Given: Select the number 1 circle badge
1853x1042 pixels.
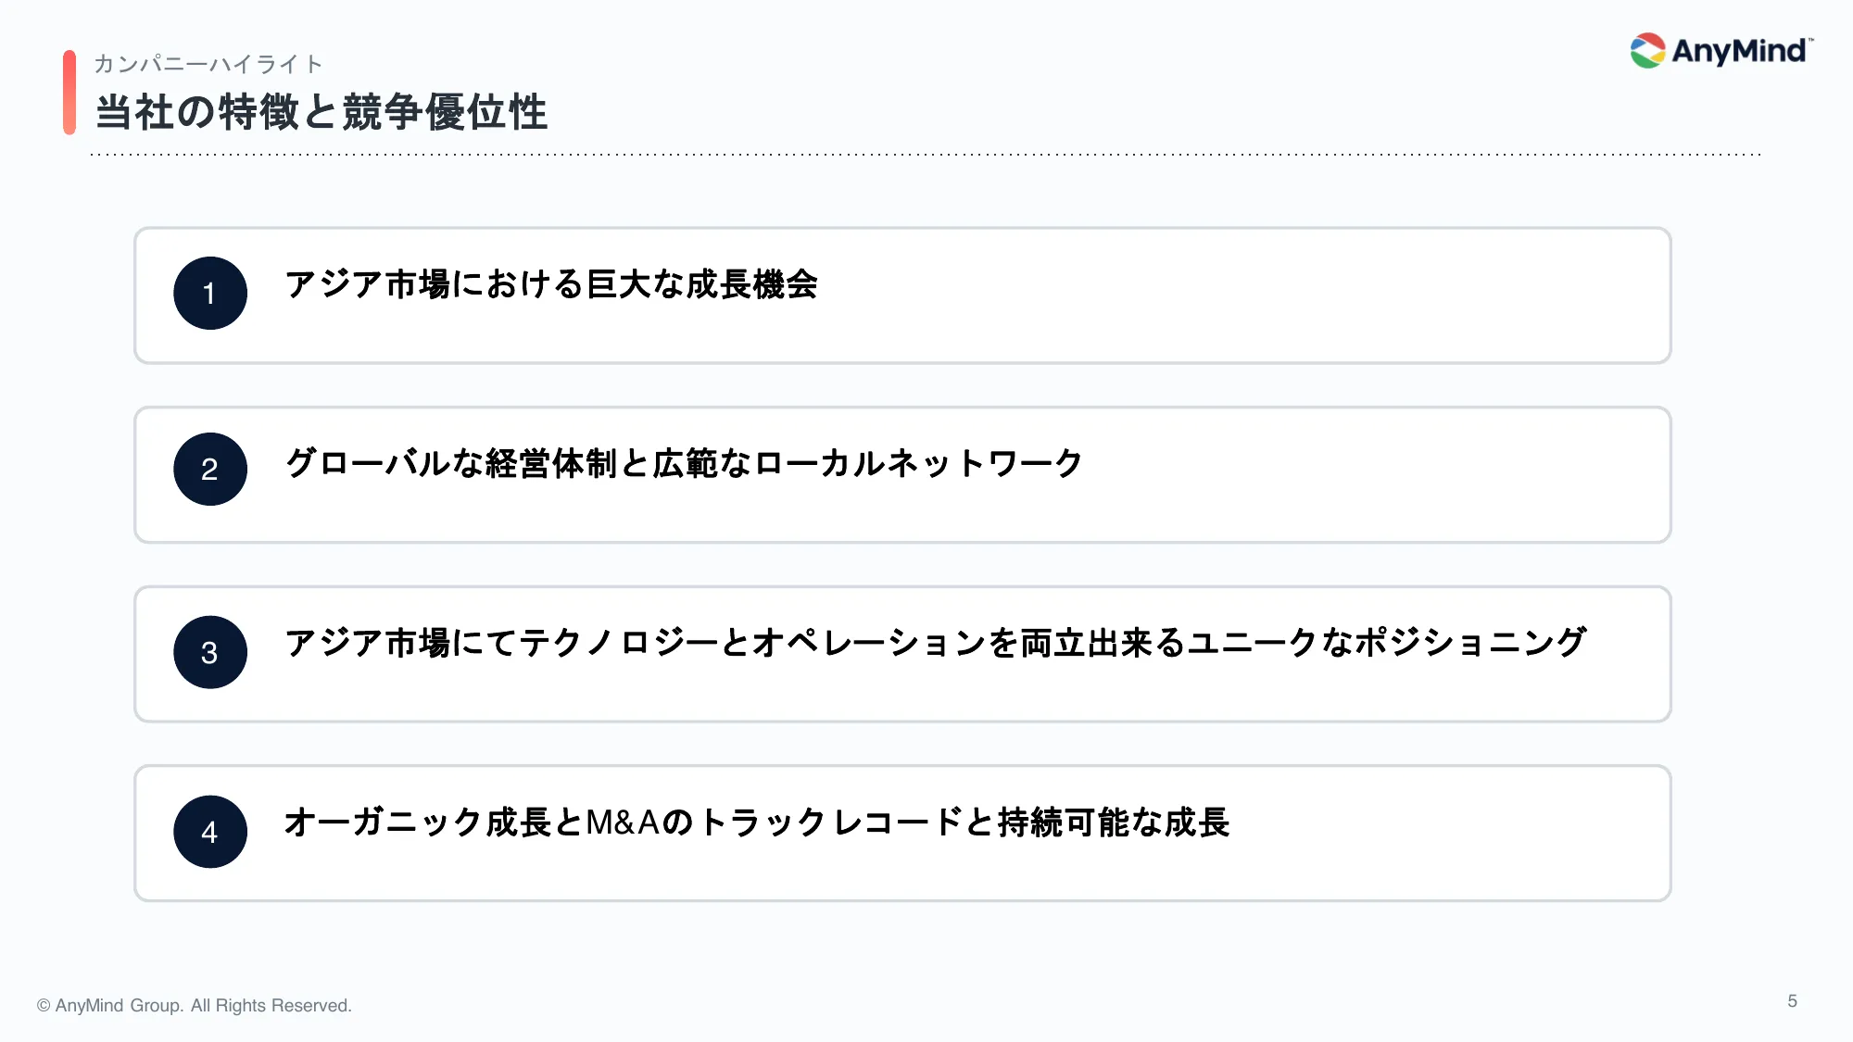Looking at the screenshot, I should point(210,293).
